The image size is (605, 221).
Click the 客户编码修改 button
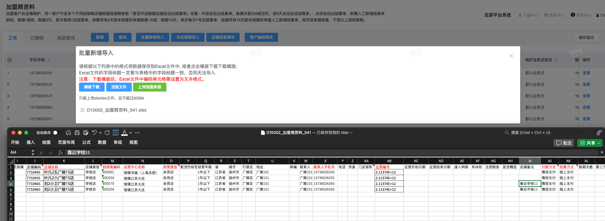[261, 37]
